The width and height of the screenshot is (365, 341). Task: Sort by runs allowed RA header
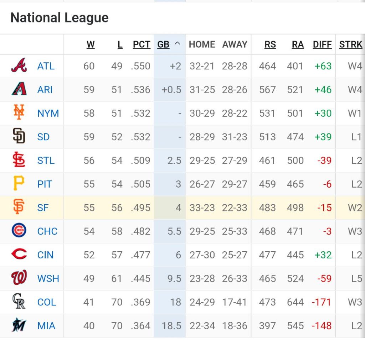click(x=298, y=44)
